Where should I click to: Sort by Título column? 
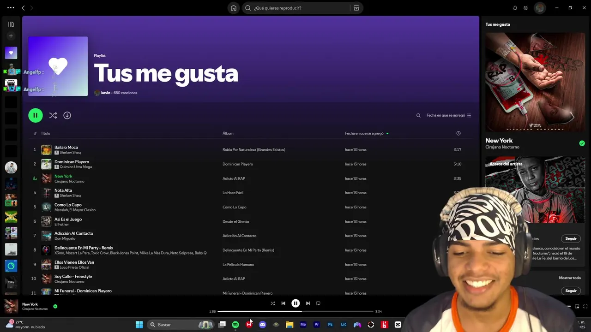click(45, 133)
